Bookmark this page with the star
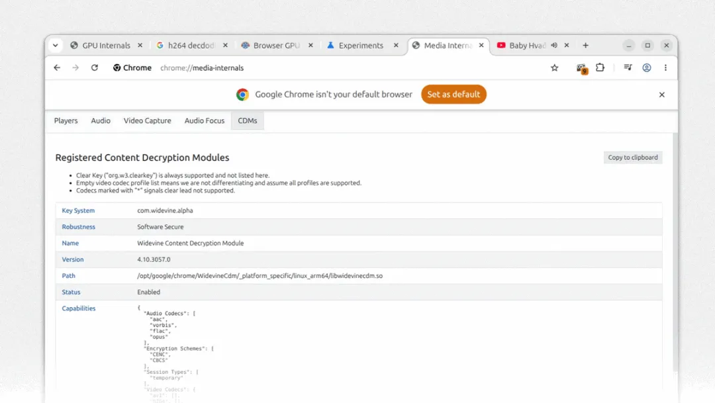715x403 pixels. [x=555, y=68]
